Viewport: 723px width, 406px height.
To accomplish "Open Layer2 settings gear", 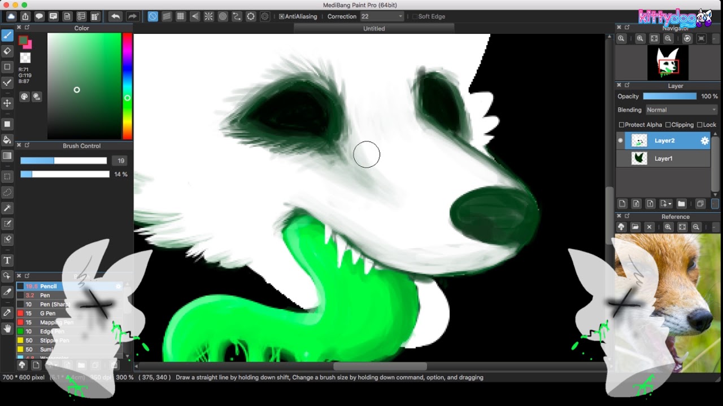I will point(704,141).
